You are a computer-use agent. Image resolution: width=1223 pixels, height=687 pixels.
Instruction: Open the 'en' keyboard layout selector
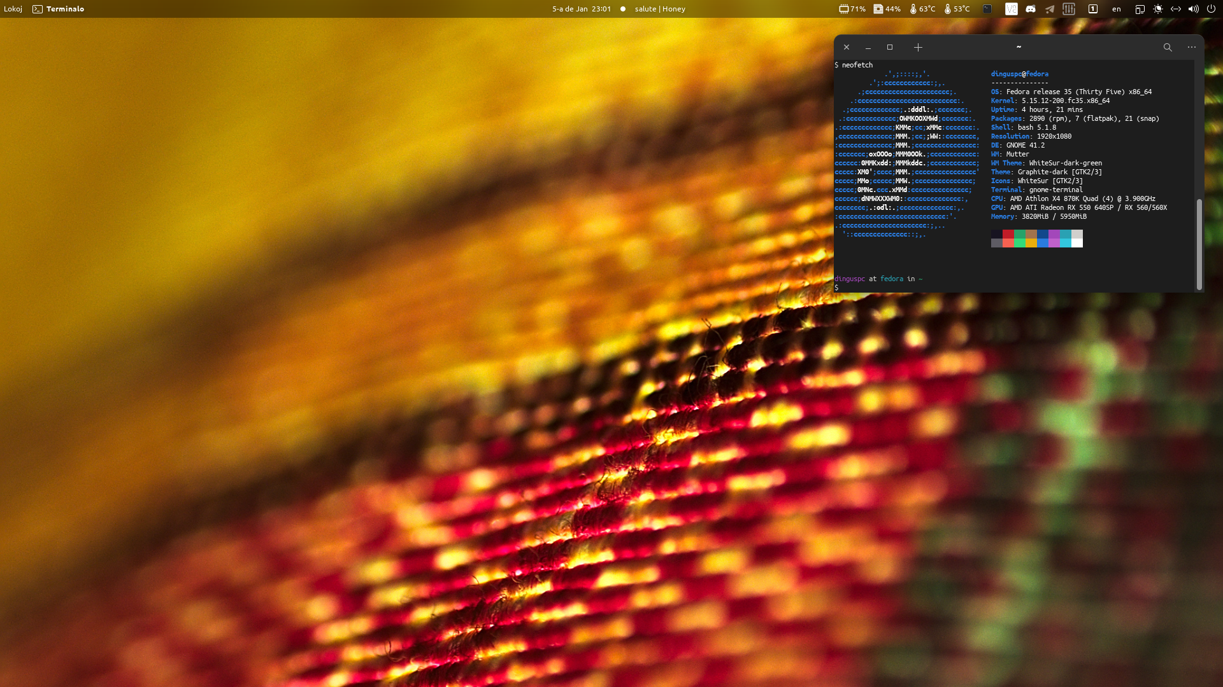coord(1116,9)
